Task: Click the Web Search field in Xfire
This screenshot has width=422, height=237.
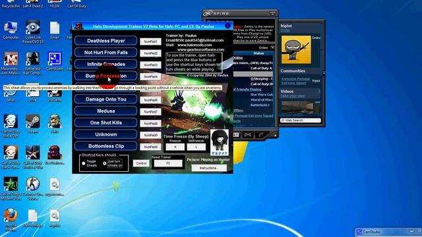Action: coord(301,120)
